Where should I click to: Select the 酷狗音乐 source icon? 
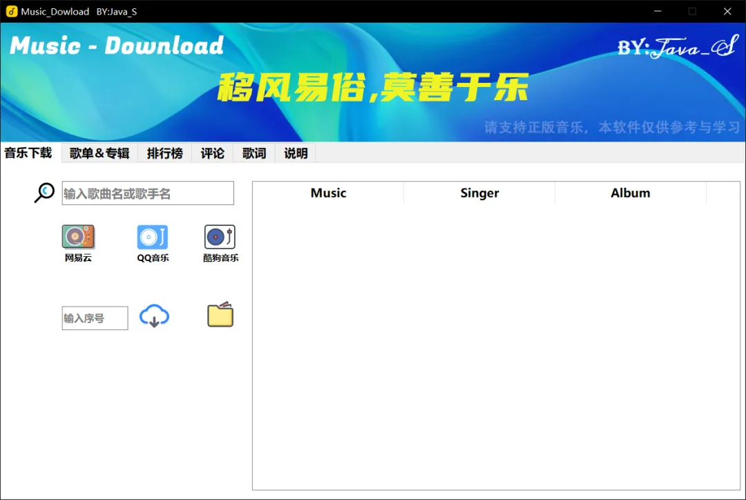(220, 237)
